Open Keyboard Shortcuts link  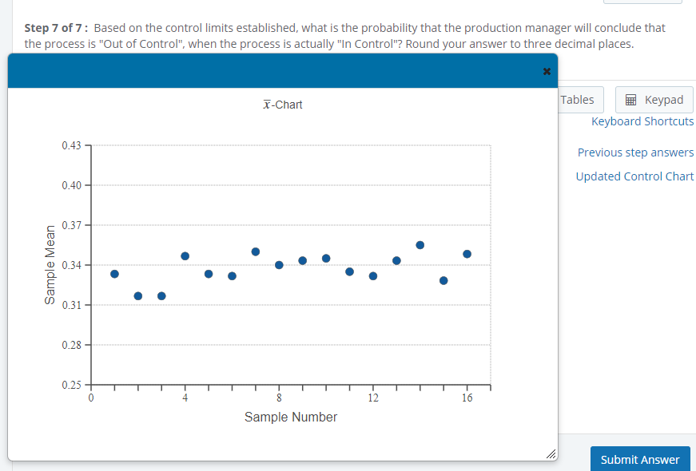(642, 121)
